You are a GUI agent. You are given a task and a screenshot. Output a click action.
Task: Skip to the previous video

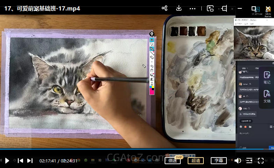(21, 161)
